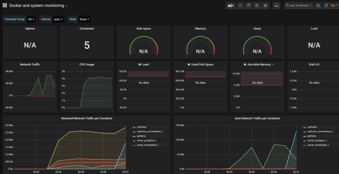The height and width of the screenshot is (174, 339).
Task: Open the Containers panel title menu
Action: (x=87, y=29)
